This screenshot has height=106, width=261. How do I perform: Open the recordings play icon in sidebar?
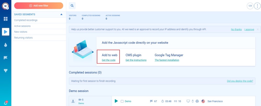click(5, 32)
